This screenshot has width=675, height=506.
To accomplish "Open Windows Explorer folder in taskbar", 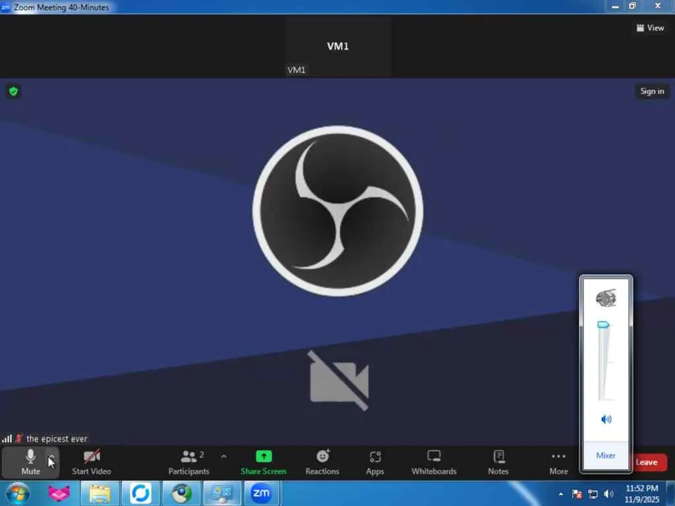I will tap(100, 493).
